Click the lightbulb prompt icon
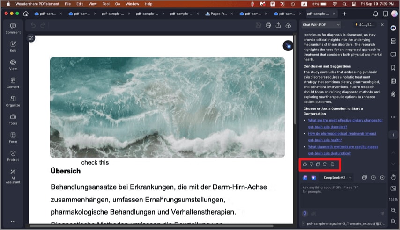The image size is (400, 230). [x=305, y=214]
